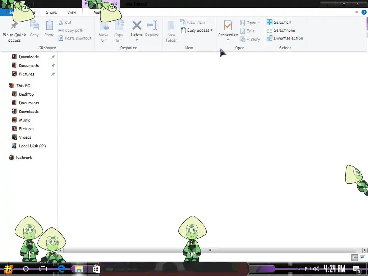Screen dimensions: 368x276
Task: Open file History in ribbon
Action: click(250, 39)
